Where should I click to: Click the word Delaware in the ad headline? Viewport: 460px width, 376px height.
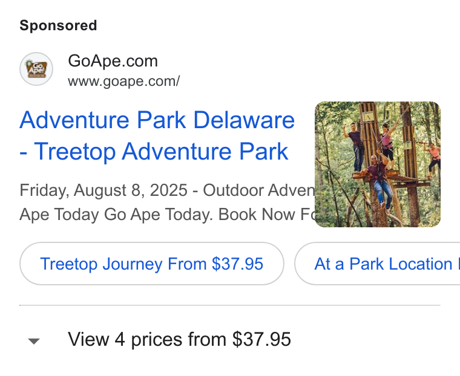pyautogui.click(x=244, y=120)
